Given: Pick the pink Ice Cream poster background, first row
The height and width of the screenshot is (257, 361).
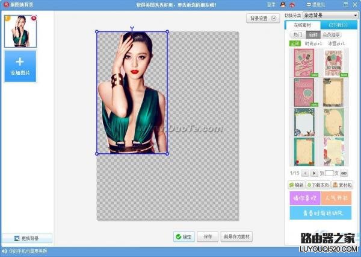Looking at the screenshot, I should click(304, 63).
